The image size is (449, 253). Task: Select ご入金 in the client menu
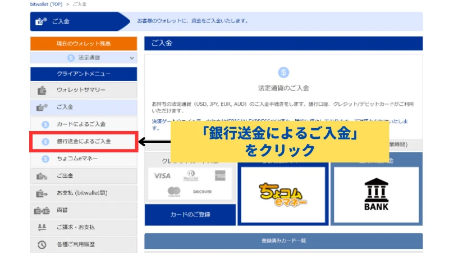(x=84, y=107)
